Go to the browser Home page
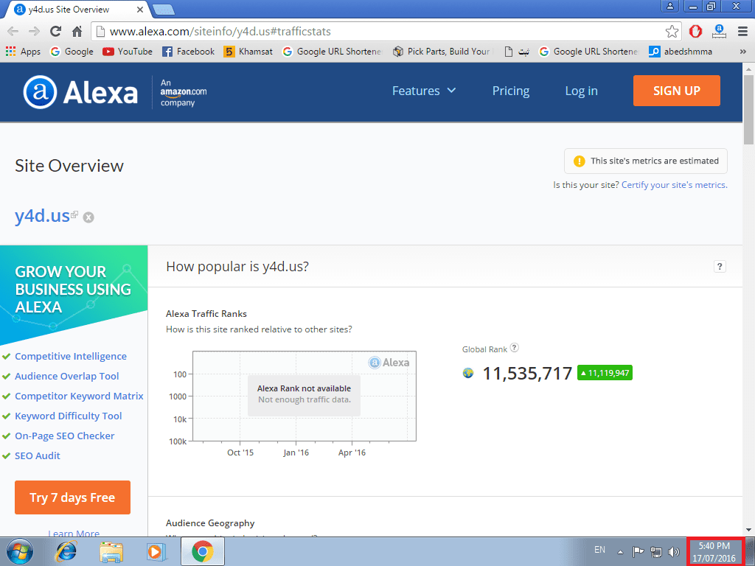This screenshot has width=755, height=566. tap(77, 32)
